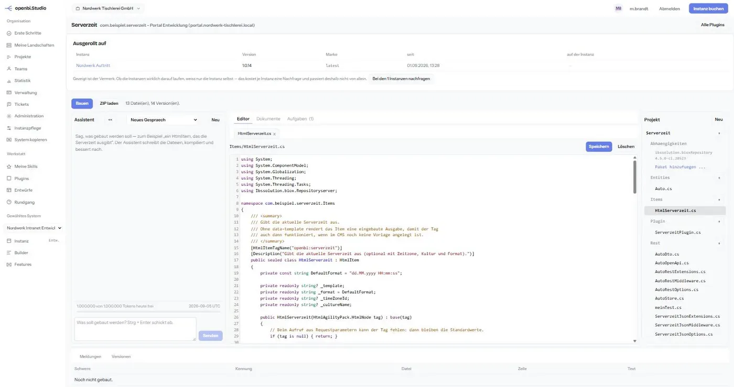The width and height of the screenshot is (734, 387).
Task: Open Verwaltung via its card icon
Action: (x=9, y=93)
